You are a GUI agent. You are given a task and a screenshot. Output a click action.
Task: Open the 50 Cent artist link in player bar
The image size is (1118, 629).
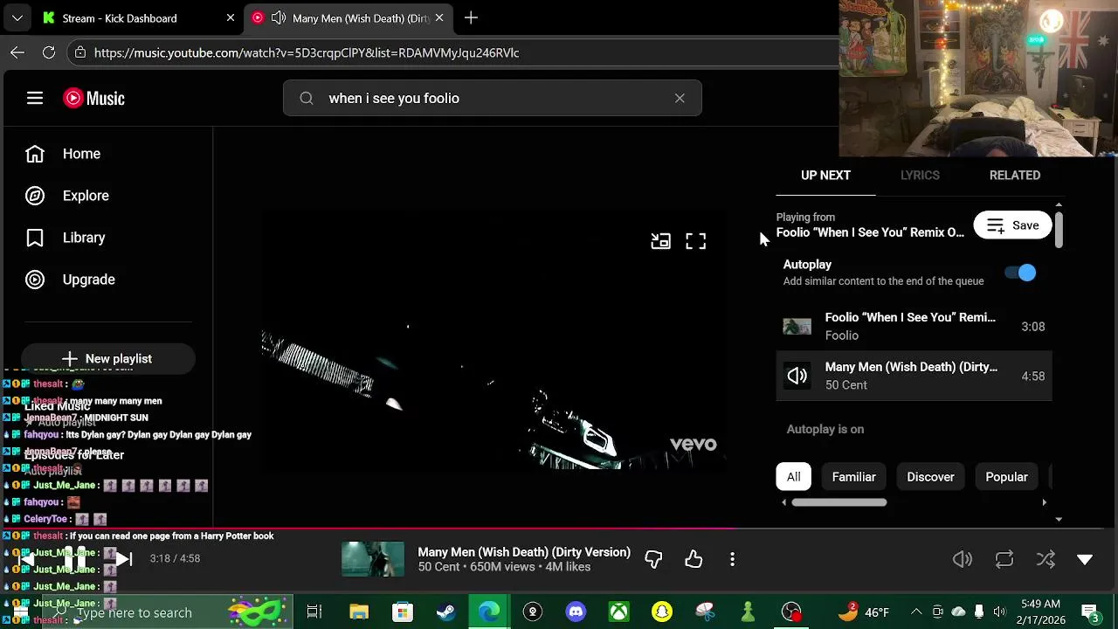(x=438, y=567)
